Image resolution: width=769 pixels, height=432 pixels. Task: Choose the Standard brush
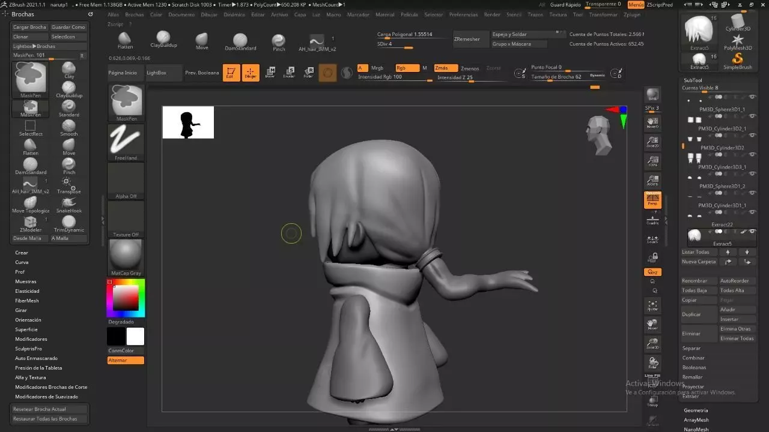point(69,109)
